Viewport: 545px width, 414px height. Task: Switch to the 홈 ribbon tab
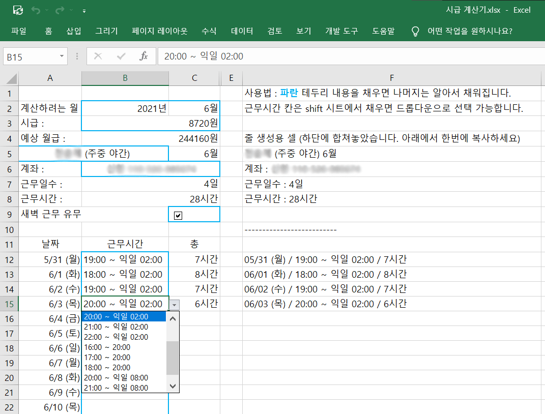point(49,31)
